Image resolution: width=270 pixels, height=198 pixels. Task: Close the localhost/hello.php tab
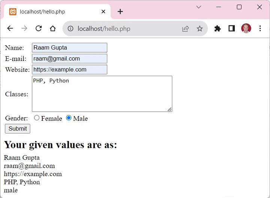tap(103, 12)
